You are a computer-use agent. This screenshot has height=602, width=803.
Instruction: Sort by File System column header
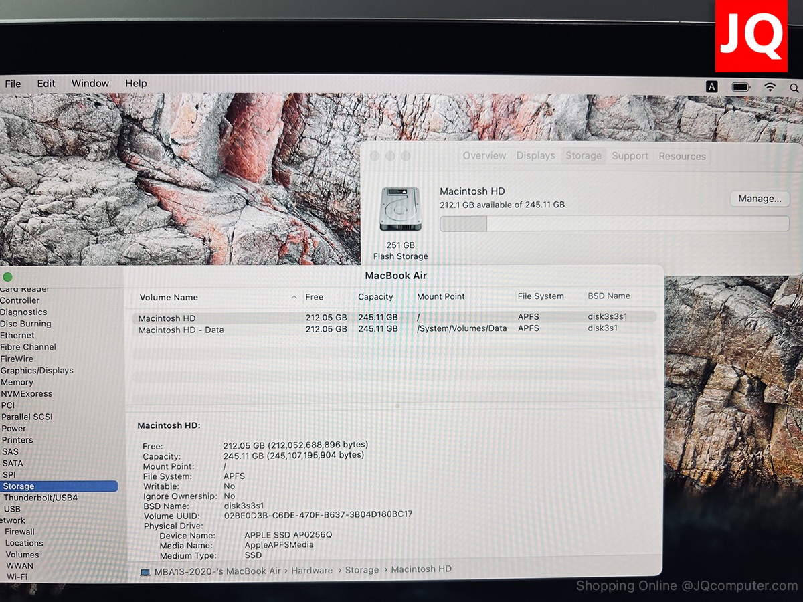coord(541,296)
